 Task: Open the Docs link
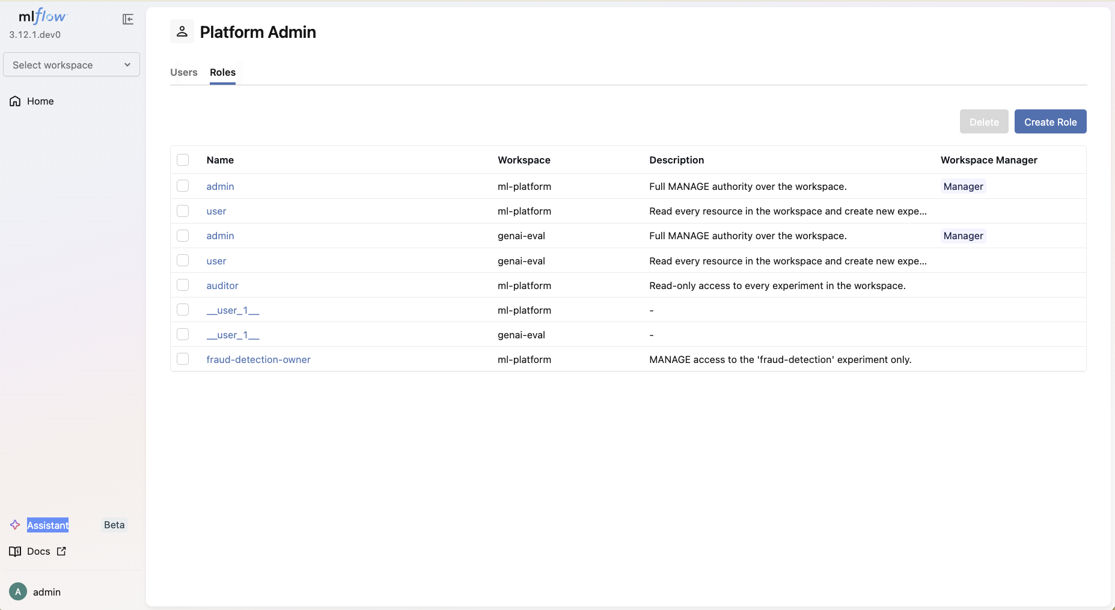38,551
